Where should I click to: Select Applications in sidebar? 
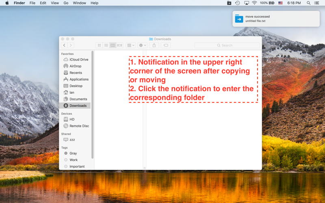click(x=76, y=79)
